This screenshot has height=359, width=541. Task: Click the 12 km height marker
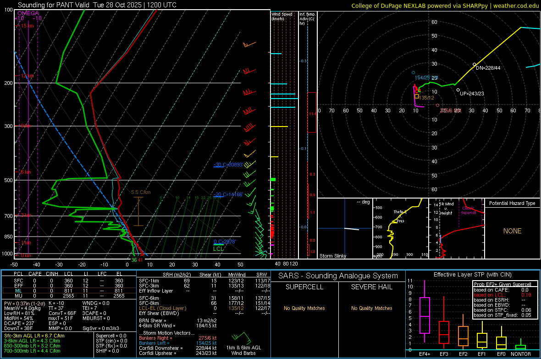click(x=26, y=76)
